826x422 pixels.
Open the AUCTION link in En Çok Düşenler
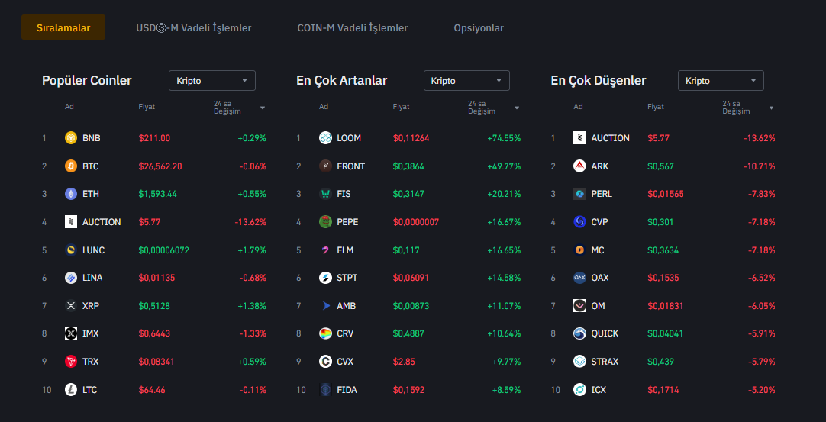point(610,138)
